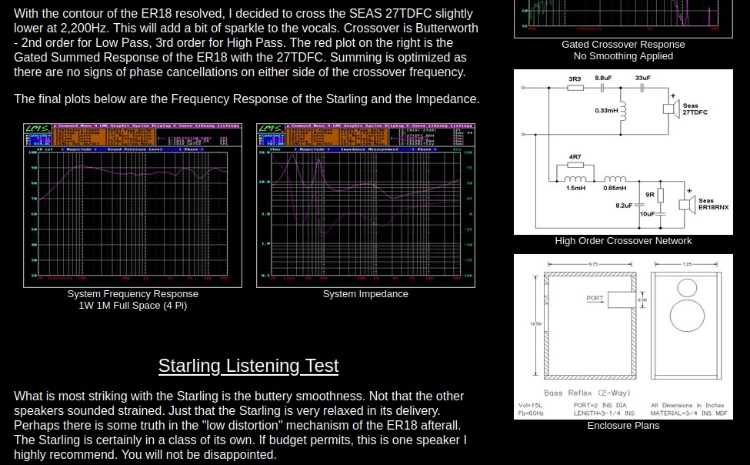
Task: Click the 3R3 resistor in crossover schematic
Action: [x=575, y=88]
